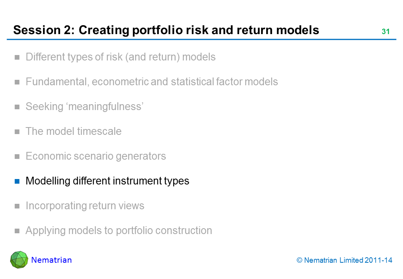This screenshot has width=403, height=279.
Task: Click the green Nematrian polyhedron logo
Action: (x=19, y=260)
